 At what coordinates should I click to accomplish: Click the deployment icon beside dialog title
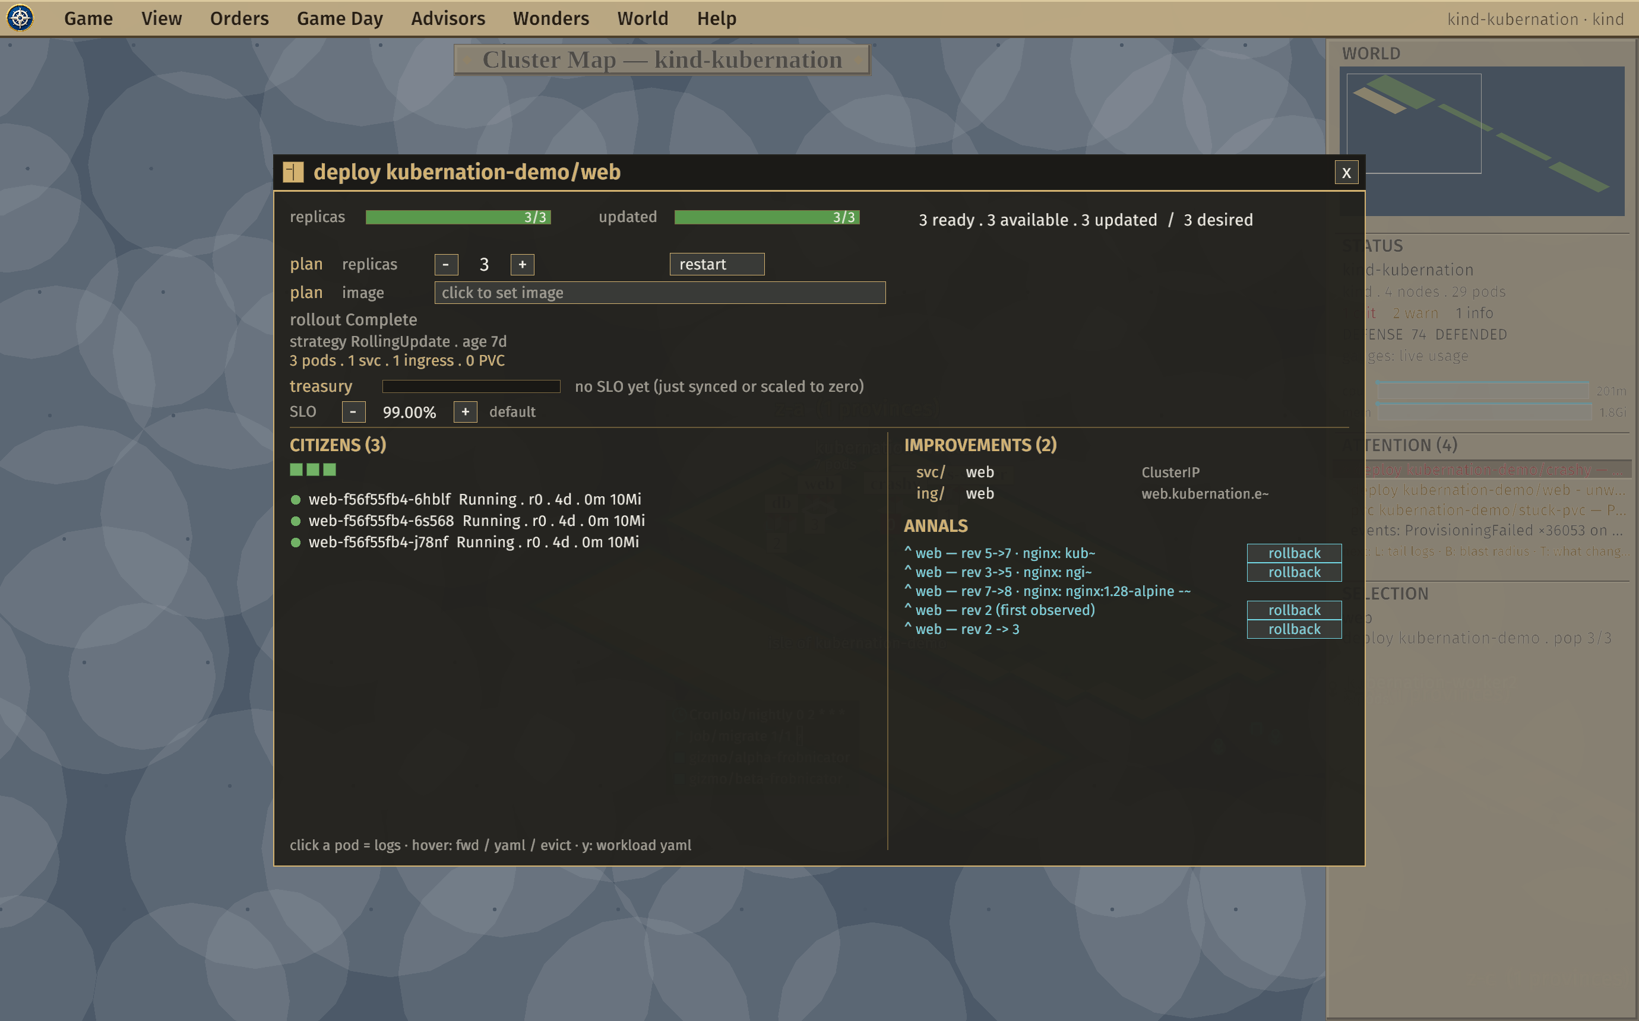click(293, 172)
